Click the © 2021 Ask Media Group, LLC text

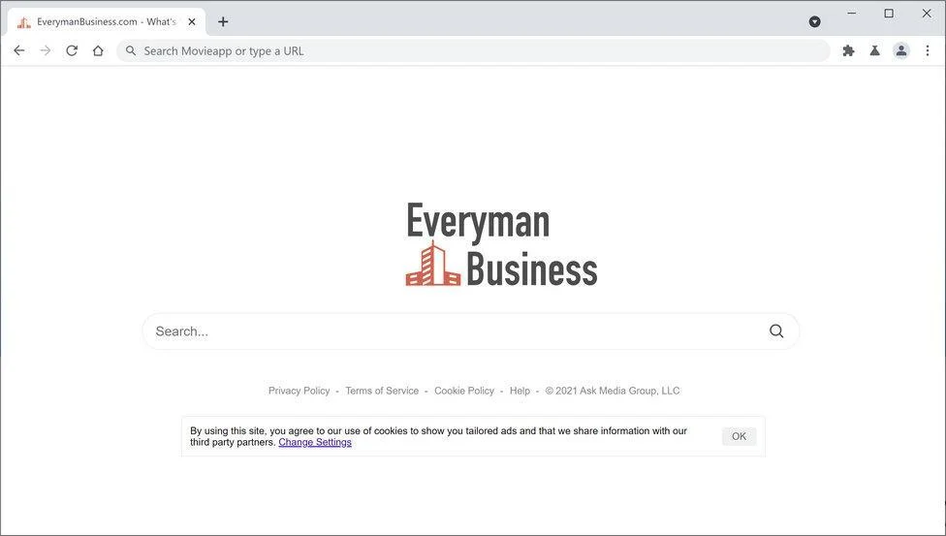coord(613,391)
